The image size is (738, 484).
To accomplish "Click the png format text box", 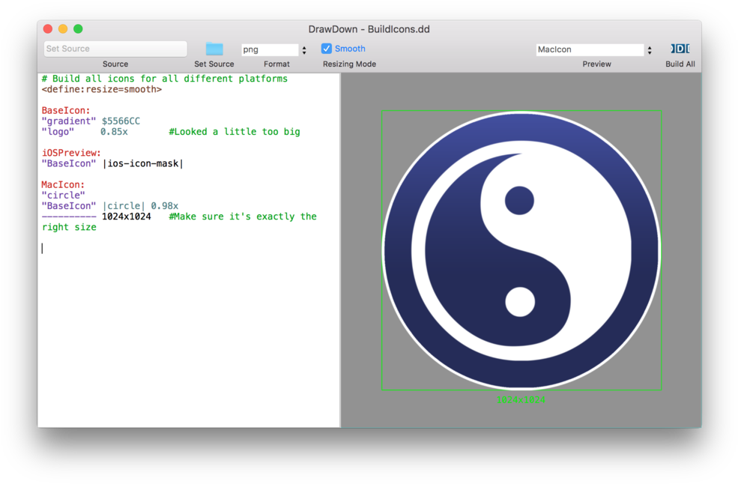I will point(269,49).
